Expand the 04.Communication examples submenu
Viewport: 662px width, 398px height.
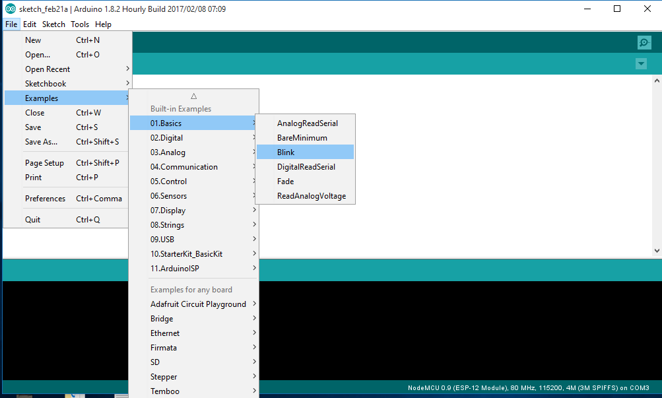pyautogui.click(x=194, y=167)
